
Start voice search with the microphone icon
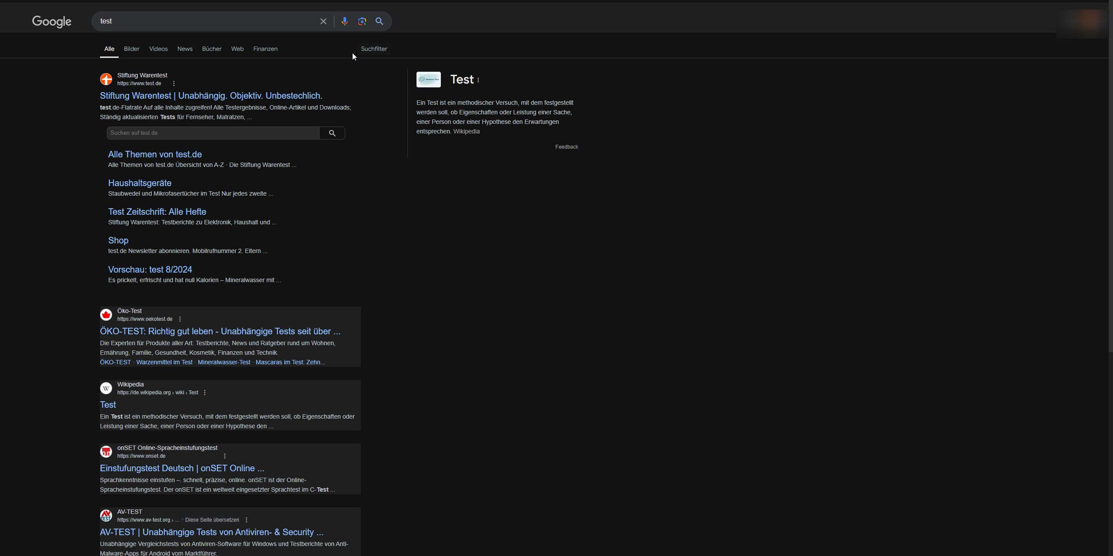tap(344, 21)
